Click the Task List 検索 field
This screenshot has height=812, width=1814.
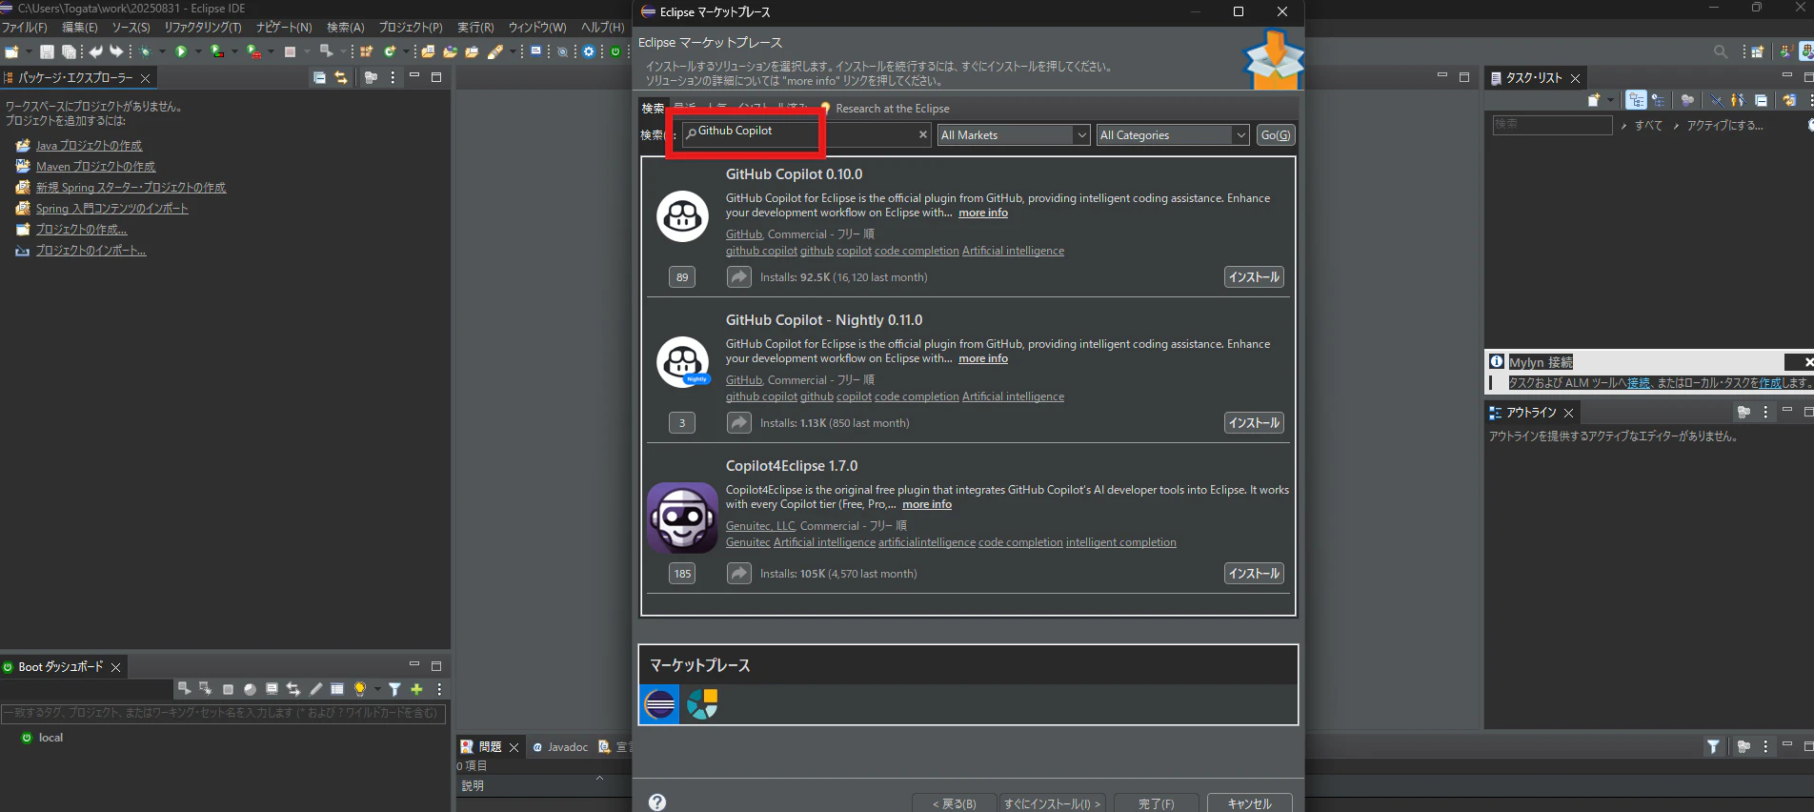(x=1552, y=125)
